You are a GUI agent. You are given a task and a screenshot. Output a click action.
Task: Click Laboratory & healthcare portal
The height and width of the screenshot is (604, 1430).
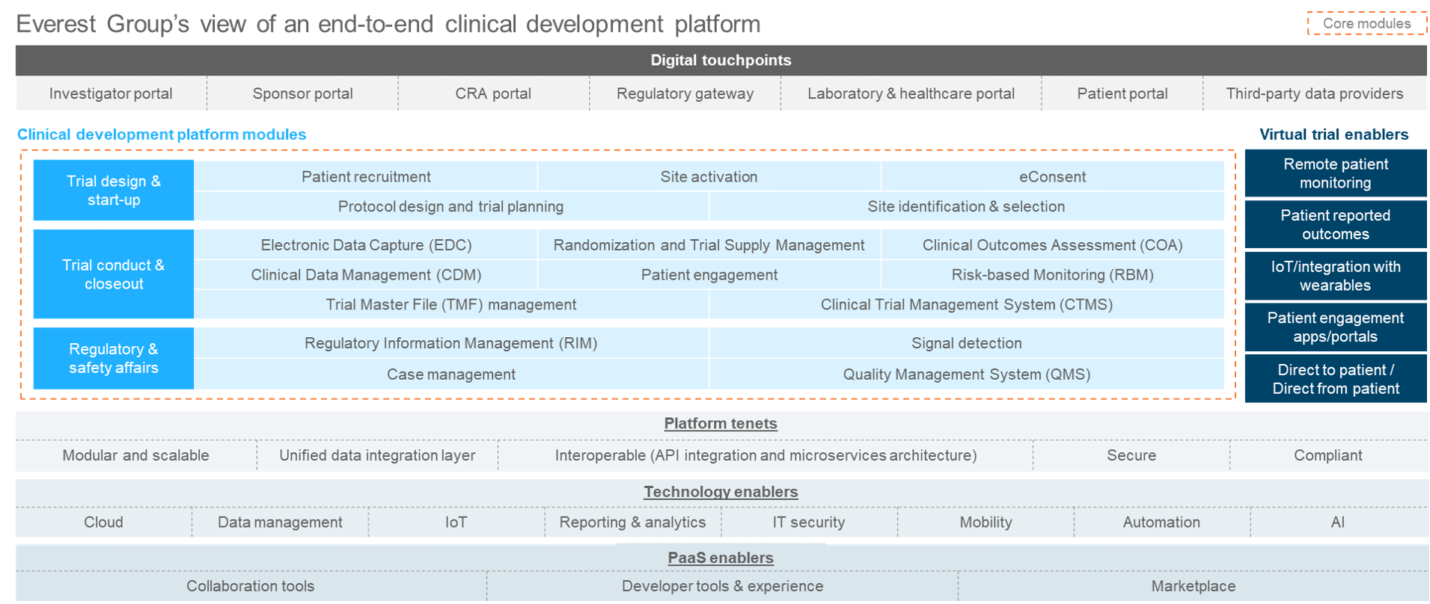pos(911,93)
